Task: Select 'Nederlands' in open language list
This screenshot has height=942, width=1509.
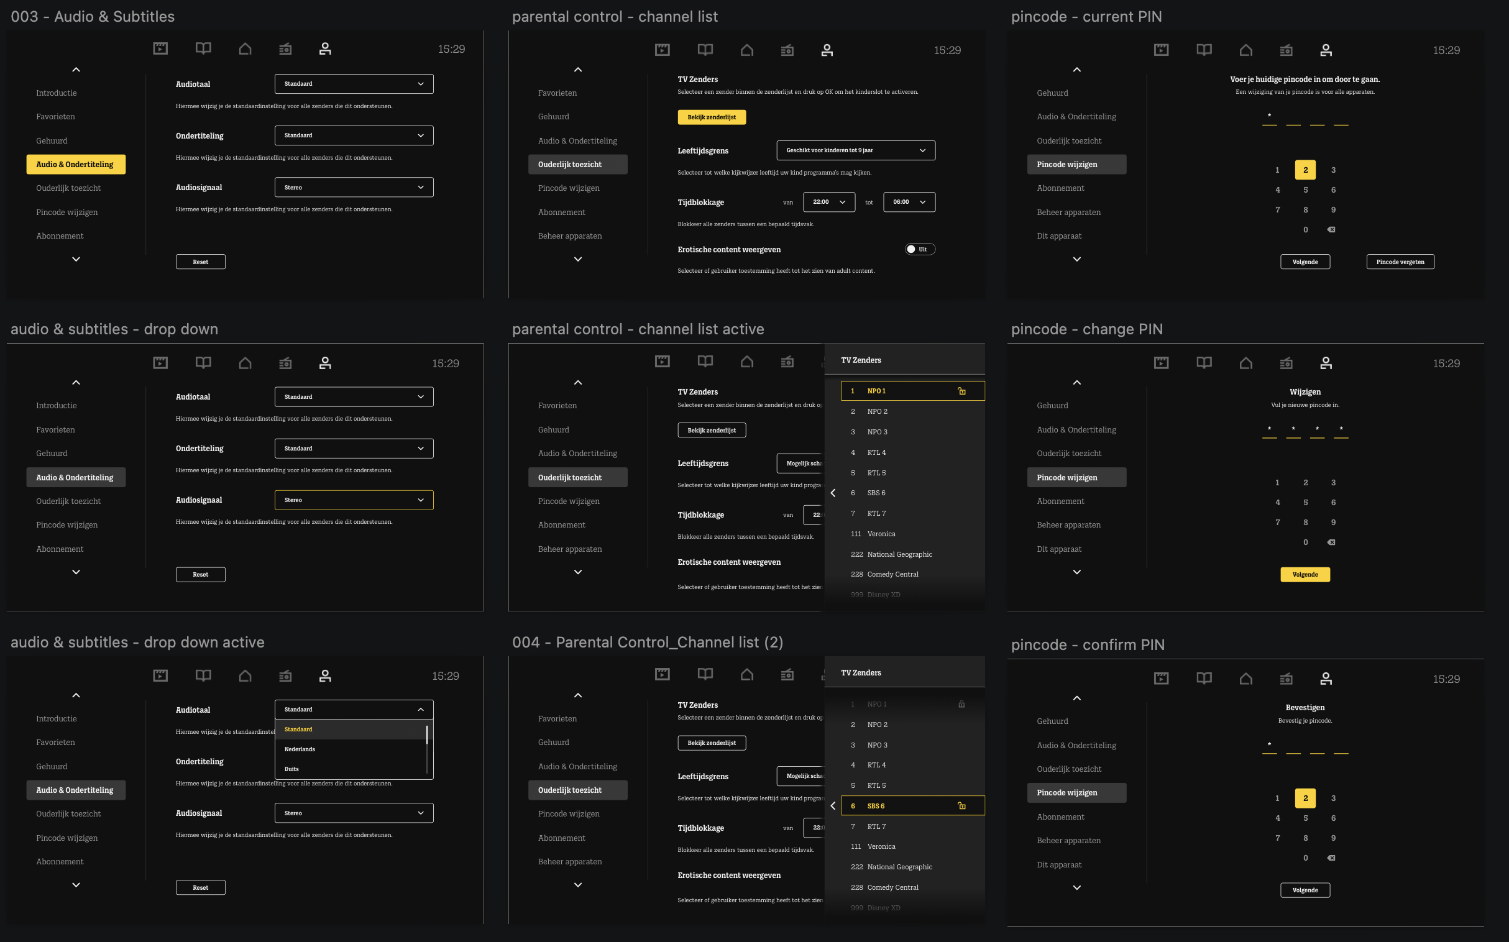Action: pos(300,749)
